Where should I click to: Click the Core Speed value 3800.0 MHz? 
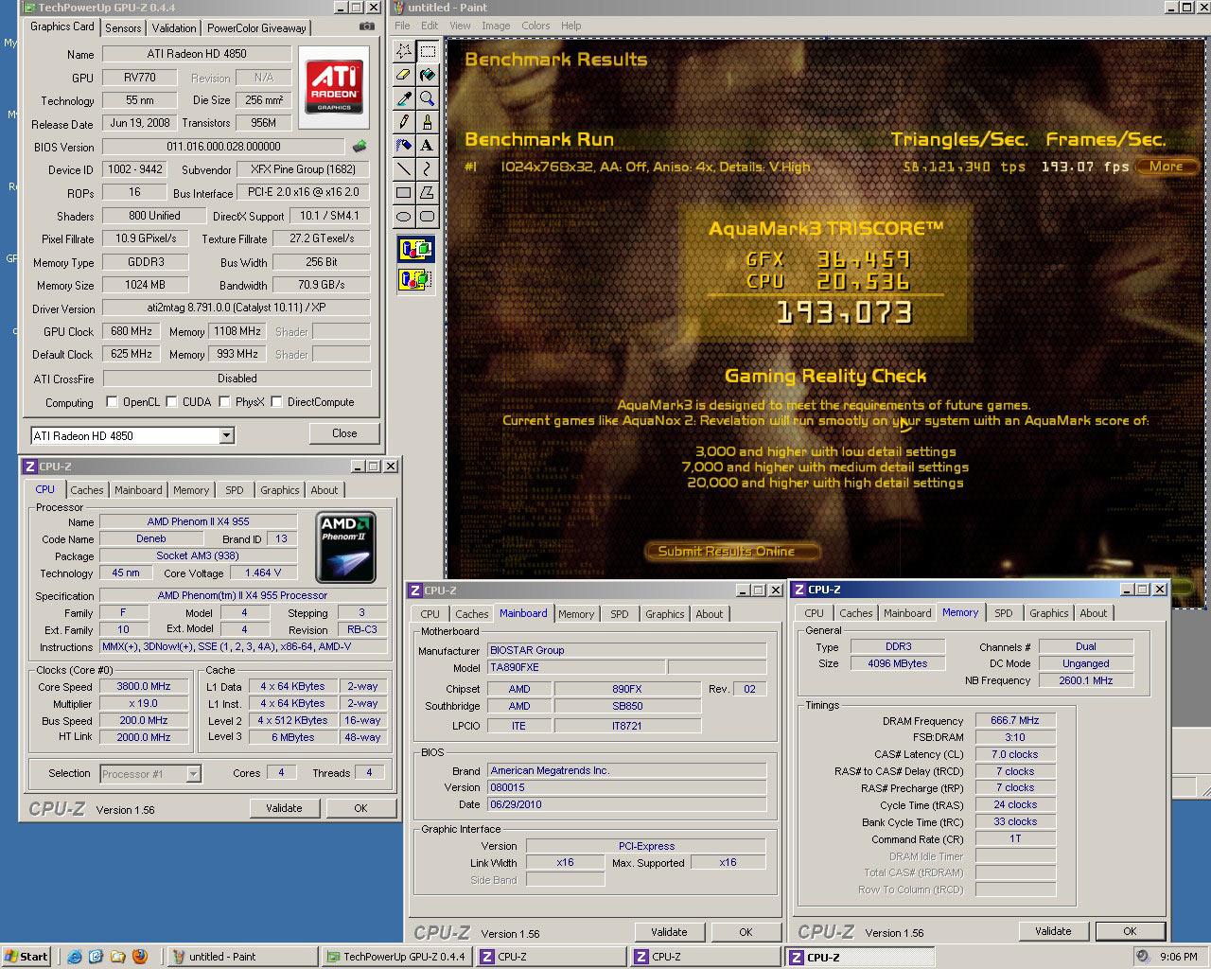(144, 687)
